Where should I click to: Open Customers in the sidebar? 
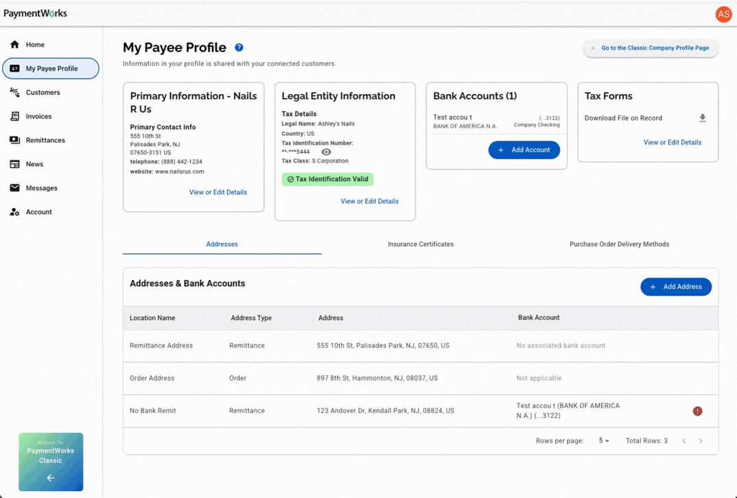(51, 93)
